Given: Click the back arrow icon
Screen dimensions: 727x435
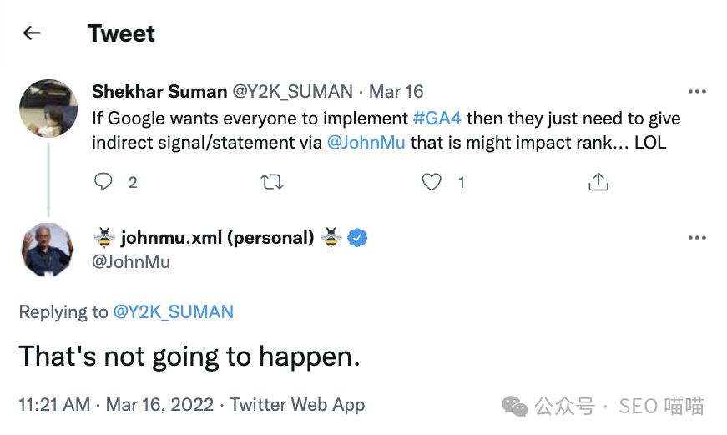Looking at the screenshot, I should pos(32,33).
